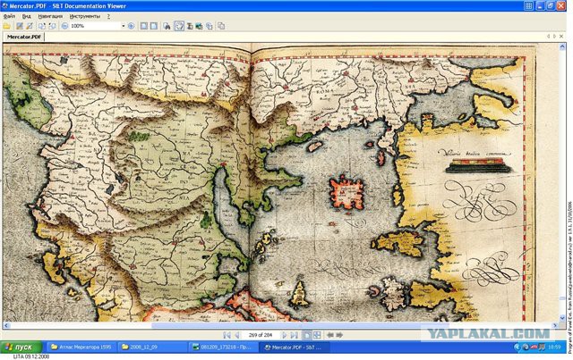The width and height of the screenshot is (573, 360).
Task: Switch to 2008_12_09 taskbar folder
Action: (x=153, y=347)
